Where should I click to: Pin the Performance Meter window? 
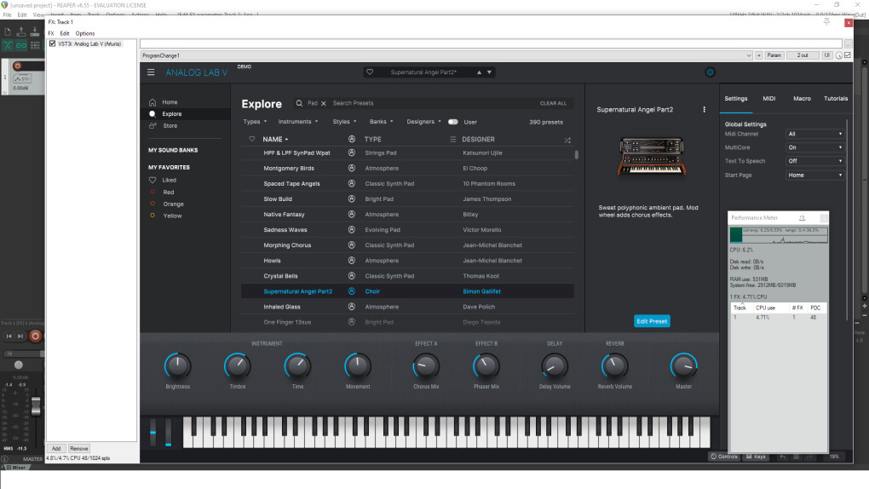click(802, 218)
